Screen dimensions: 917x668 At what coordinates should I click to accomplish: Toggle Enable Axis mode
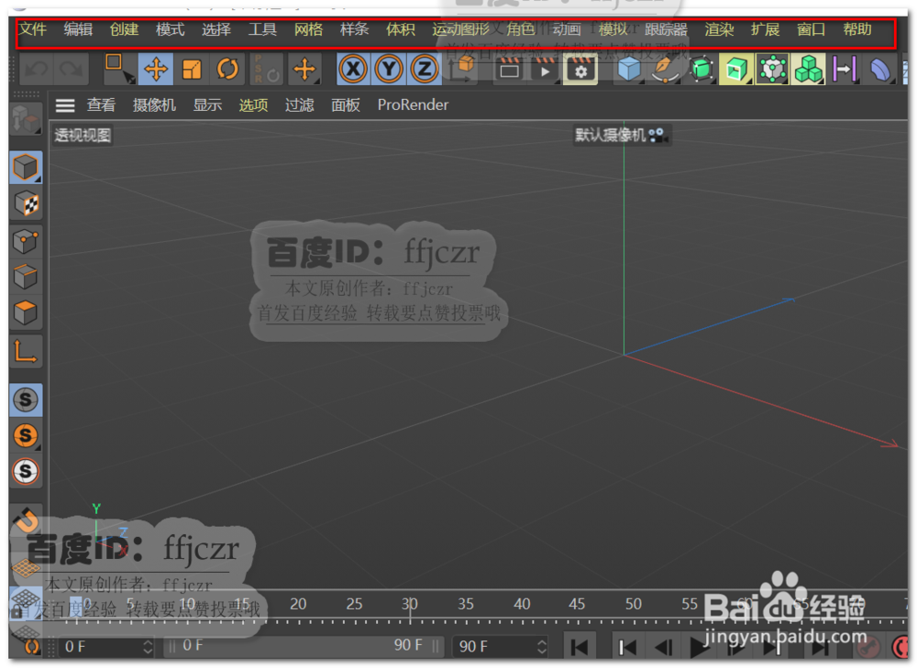pyautogui.click(x=26, y=352)
